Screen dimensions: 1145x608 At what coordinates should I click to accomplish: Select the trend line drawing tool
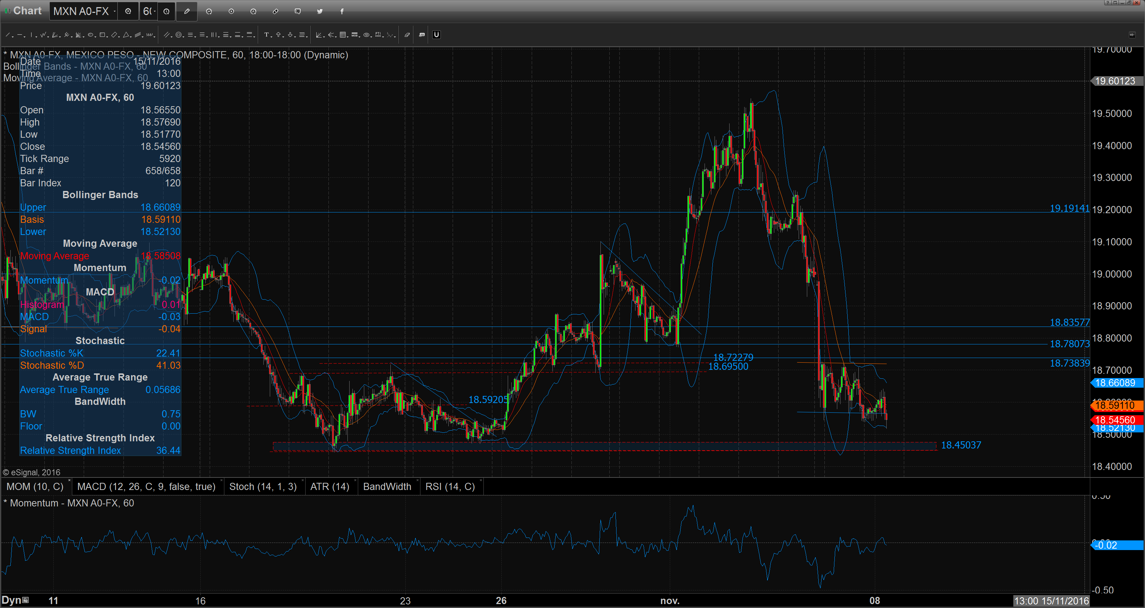[x=8, y=35]
